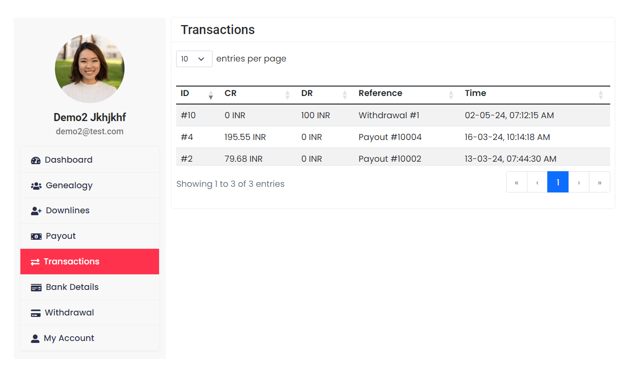Toggle sorting on the Reference column
Image resolution: width=632 pixels, height=367 pixels.
point(451,93)
